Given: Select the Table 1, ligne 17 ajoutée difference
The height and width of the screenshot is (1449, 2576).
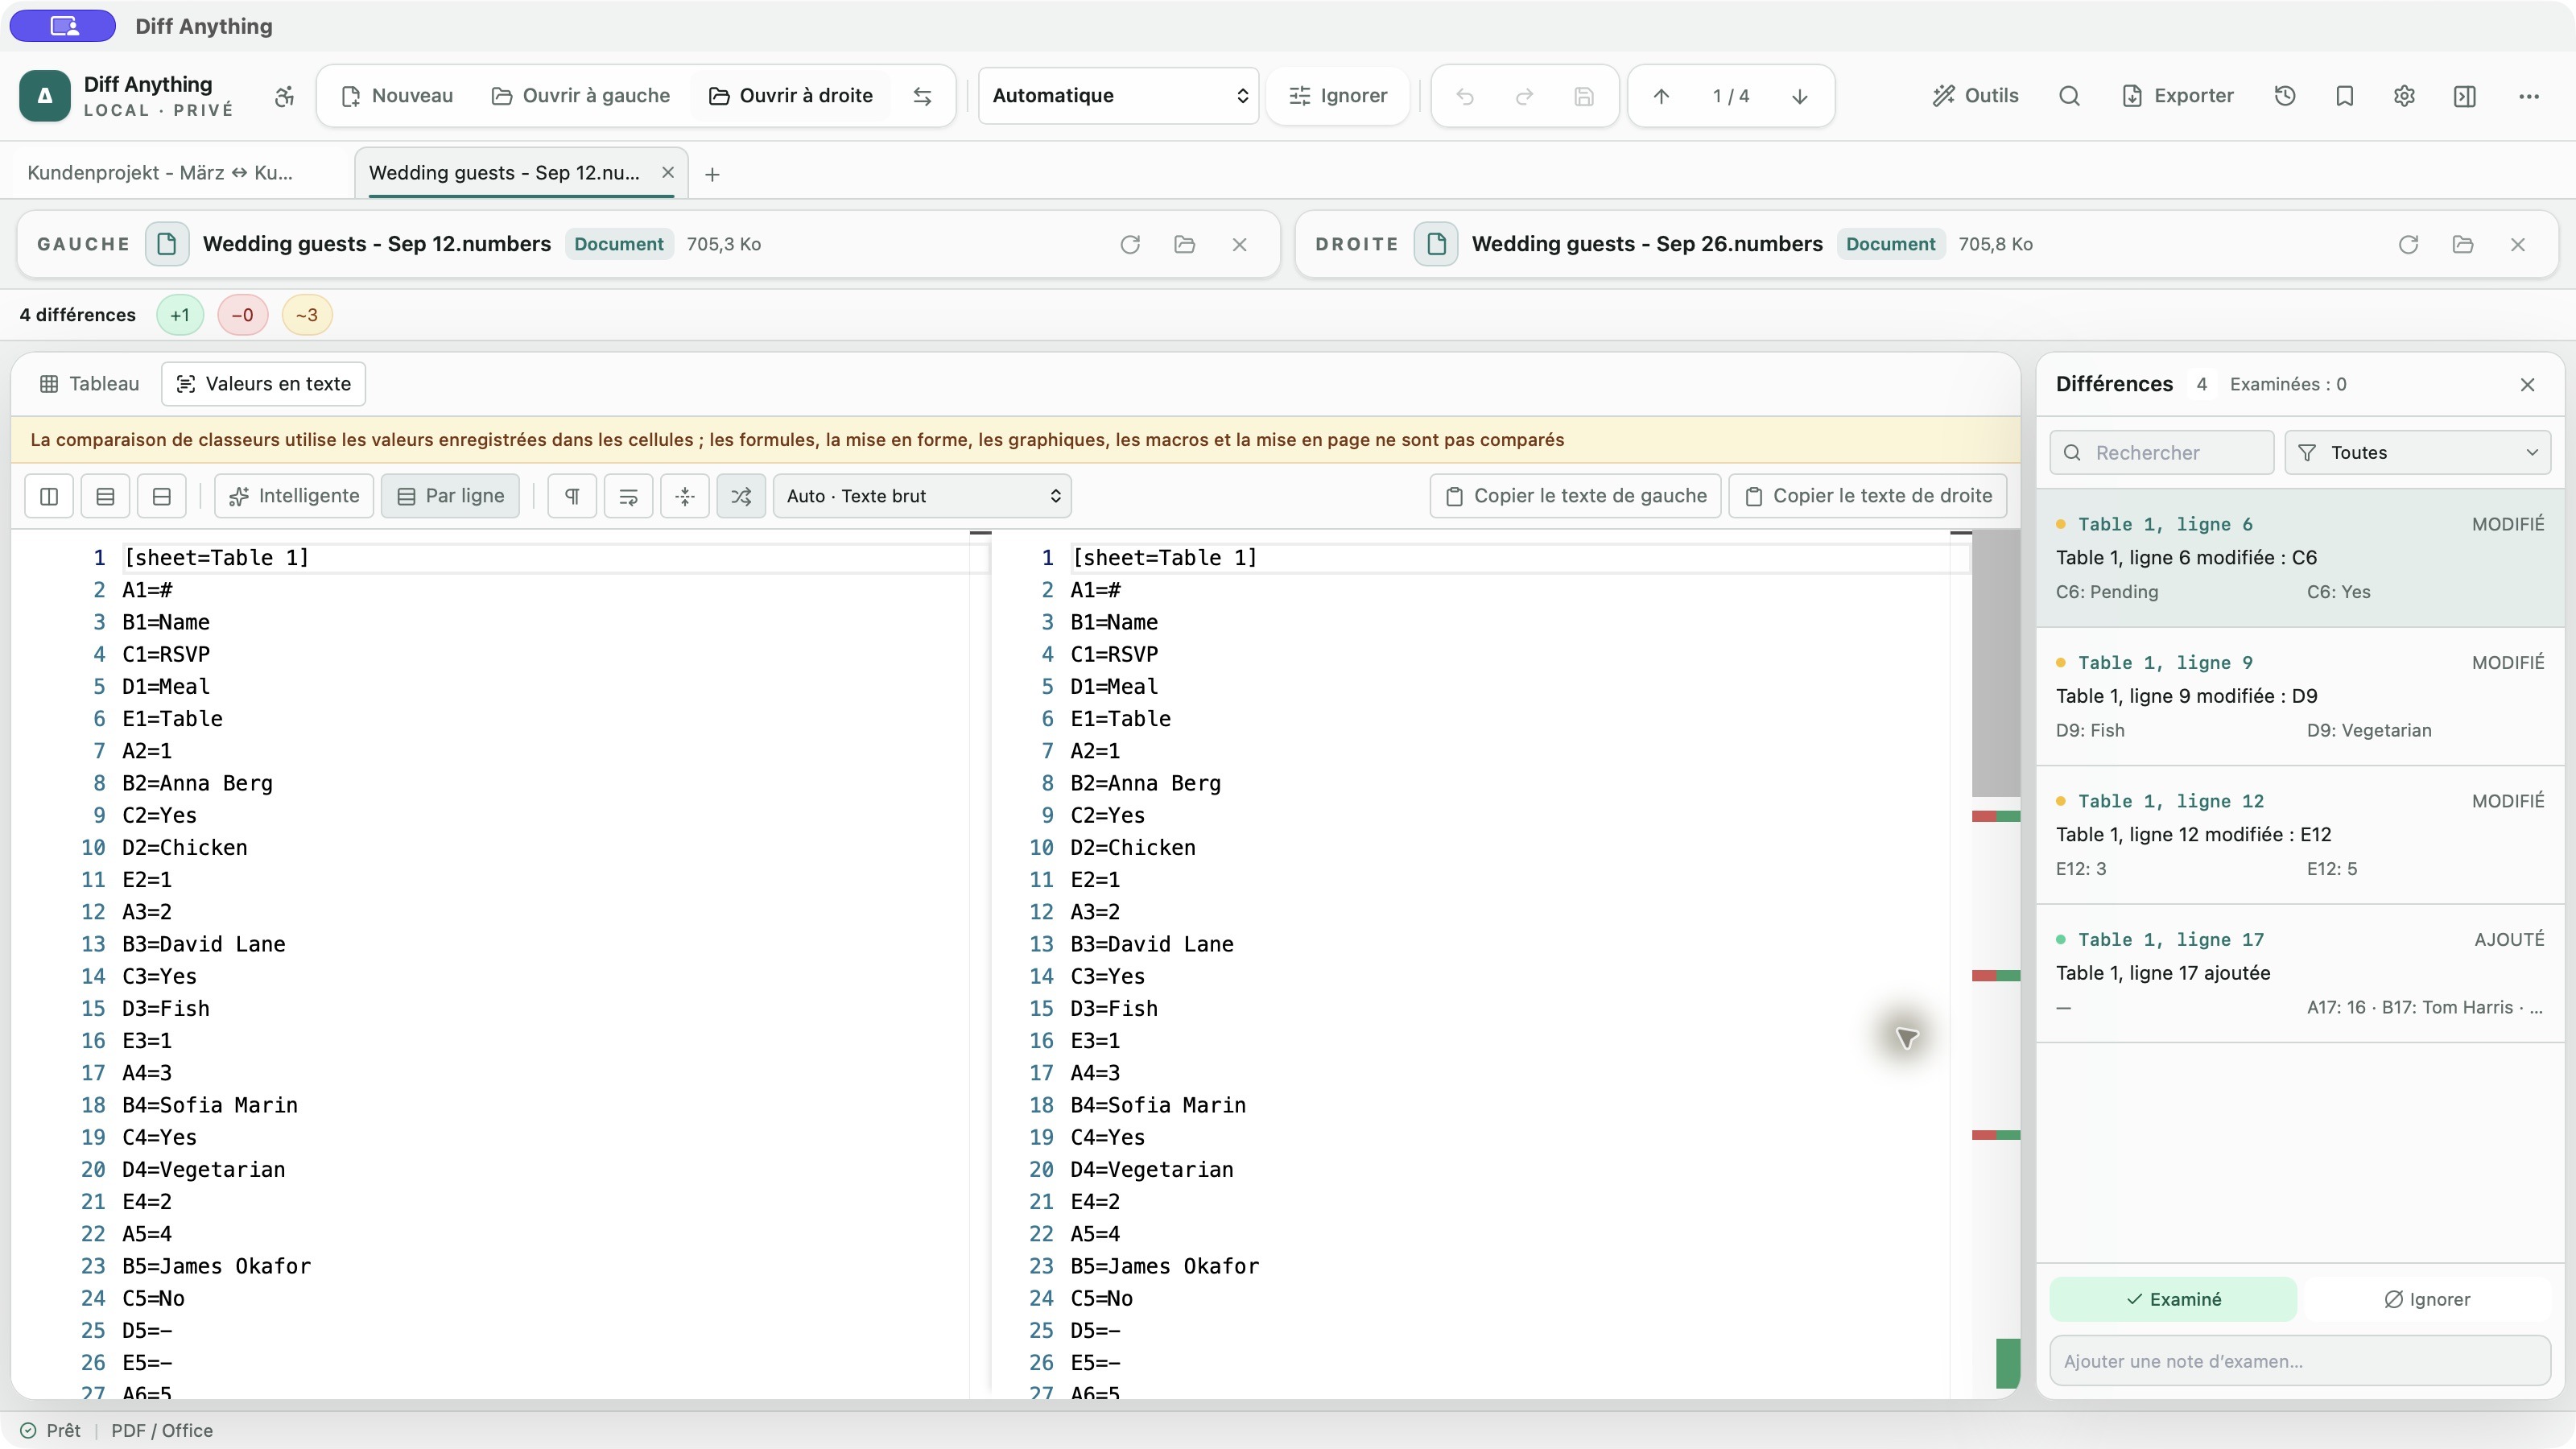Looking at the screenshot, I should [x=2300, y=973].
